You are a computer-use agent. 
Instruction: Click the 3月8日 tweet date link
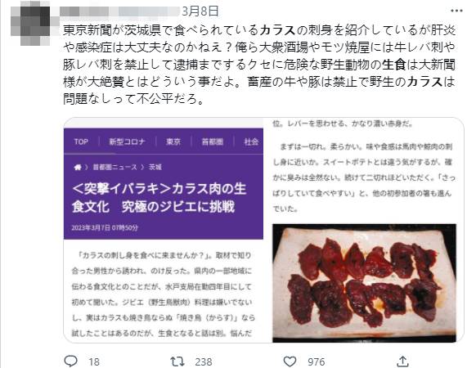[200, 11]
